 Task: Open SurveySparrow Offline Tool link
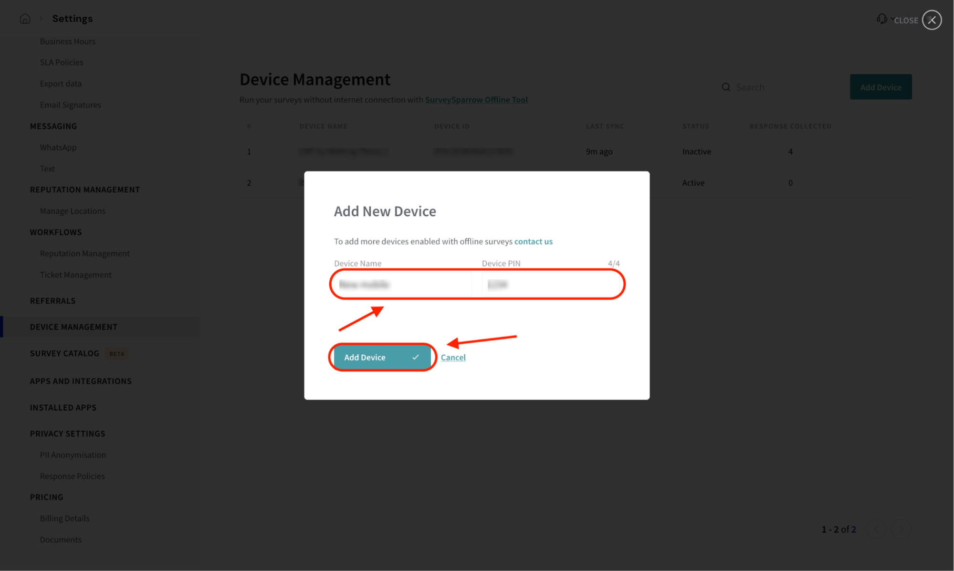tap(476, 100)
